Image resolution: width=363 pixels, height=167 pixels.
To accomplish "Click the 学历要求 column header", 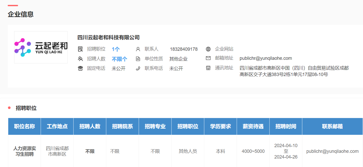I will (x=220, y=126).
